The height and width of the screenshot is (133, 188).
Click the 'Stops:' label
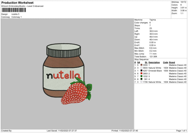137,25
